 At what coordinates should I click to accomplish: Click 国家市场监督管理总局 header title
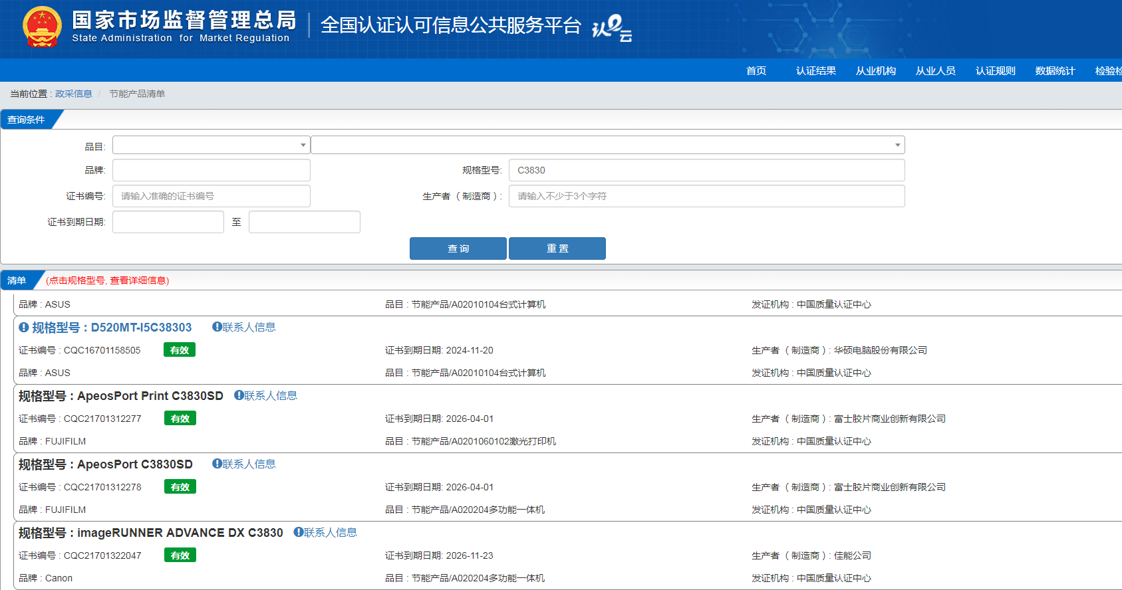coord(184,20)
